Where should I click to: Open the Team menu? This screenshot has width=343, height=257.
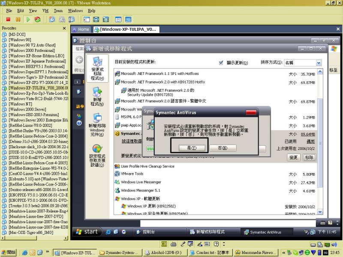(x=58, y=11)
